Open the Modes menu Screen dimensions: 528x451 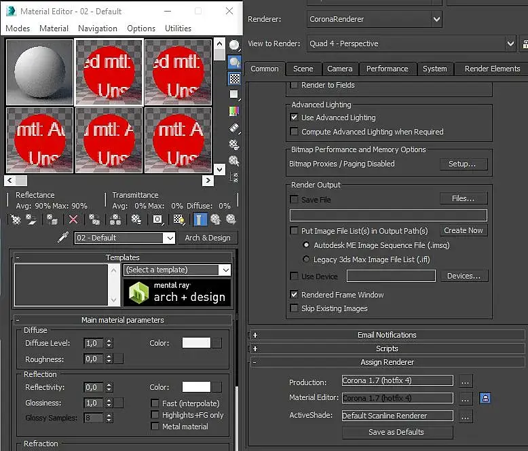[x=18, y=29]
